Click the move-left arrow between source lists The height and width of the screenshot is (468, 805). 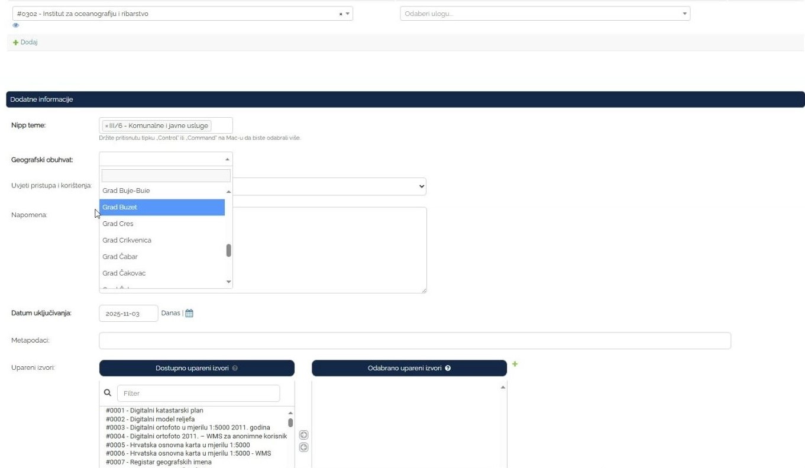(x=303, y=447)
